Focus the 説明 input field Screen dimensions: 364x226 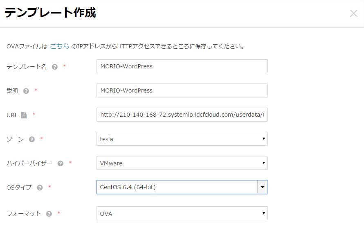(182, 90)
